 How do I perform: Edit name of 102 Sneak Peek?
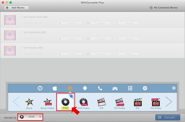(x=21, y=17)
